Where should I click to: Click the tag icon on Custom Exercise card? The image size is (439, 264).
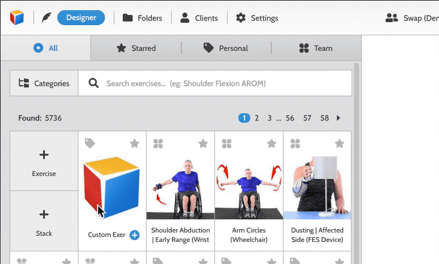pos(90,143)
